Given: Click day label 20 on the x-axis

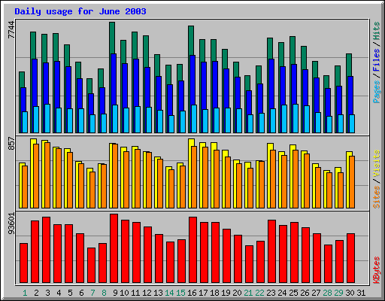Looking at the screenshot, I should 237,293.
